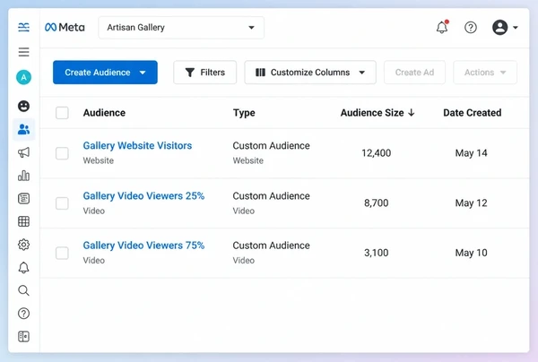Select the May 10 date cell
Image resolution: width=538 pixels, height=362 pixels.
[471, 253]
